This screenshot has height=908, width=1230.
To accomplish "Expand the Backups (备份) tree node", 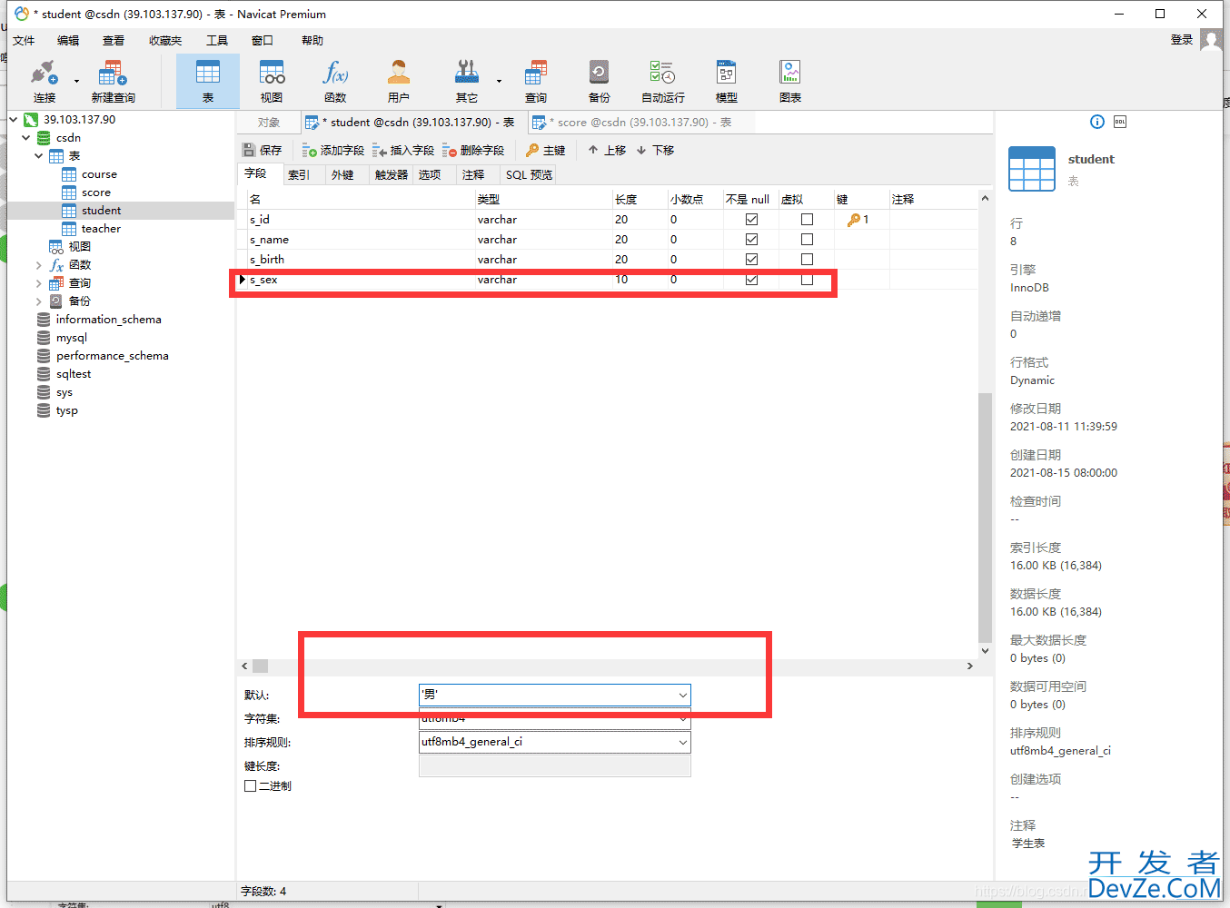I will click(x=38, y=301).
